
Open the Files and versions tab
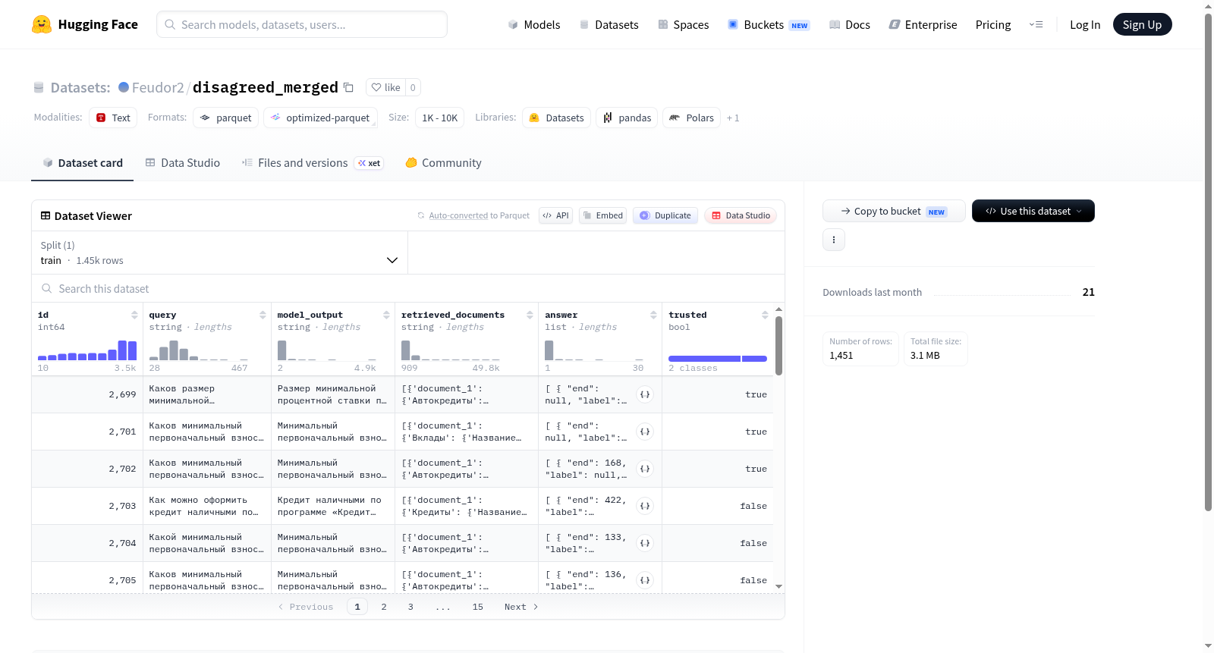[313, 163]
